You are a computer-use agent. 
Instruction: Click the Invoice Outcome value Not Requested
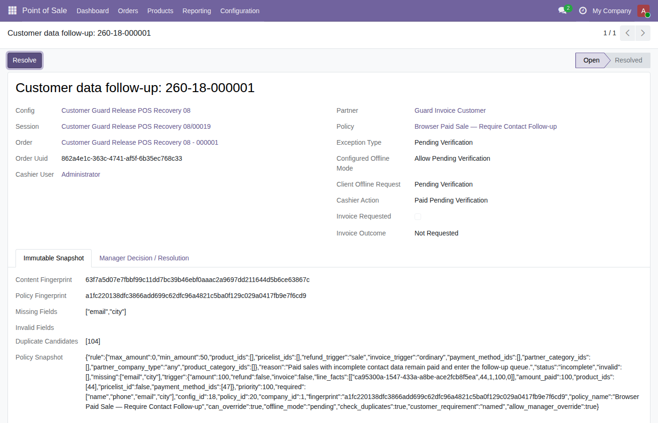click(x=436, y=233)
